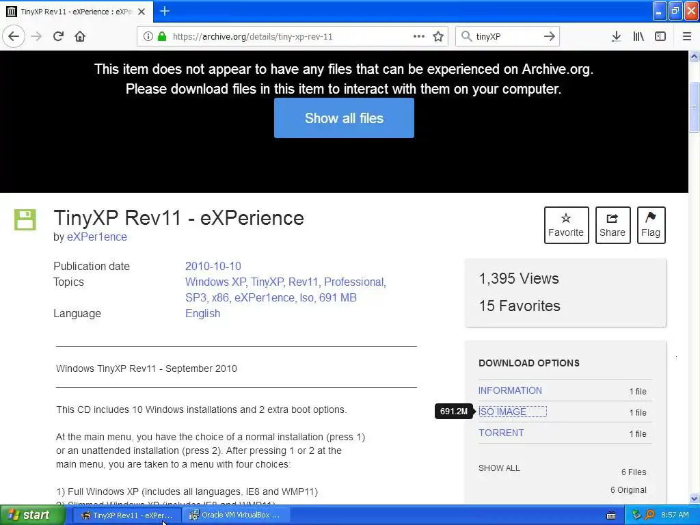Screen dimensions: 700x525
Task: Click the 6 Original text
Action: [629, 490]
